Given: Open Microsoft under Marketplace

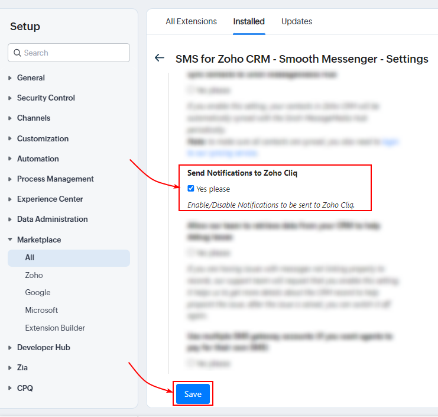Looking at the screenshot, I should tap(41, 310).
